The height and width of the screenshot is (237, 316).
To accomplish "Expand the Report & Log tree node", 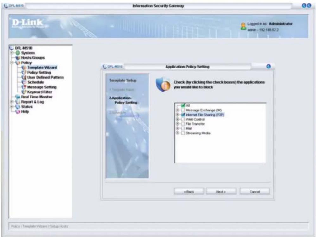I will point(12,102).
